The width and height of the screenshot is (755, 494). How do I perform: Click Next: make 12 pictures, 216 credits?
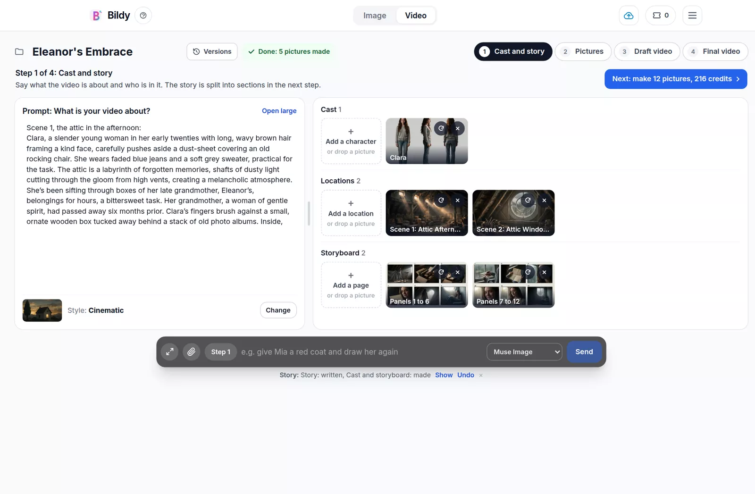pyautogui.click(x=676, y=79)
